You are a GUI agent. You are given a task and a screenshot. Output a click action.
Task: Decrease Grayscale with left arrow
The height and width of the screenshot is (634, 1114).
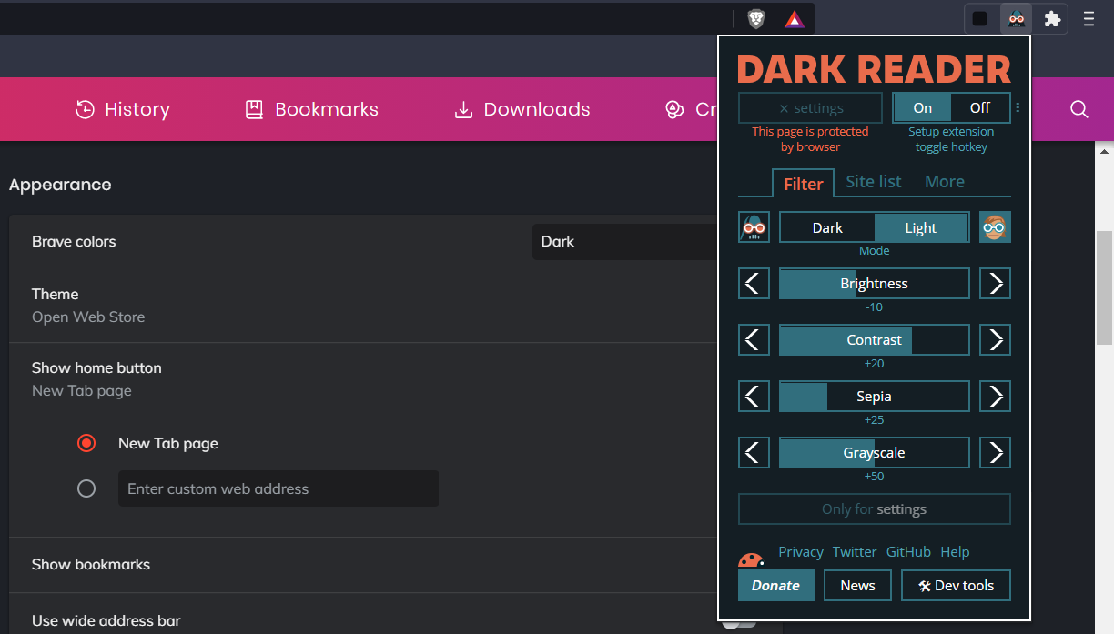tap(754, 453)
